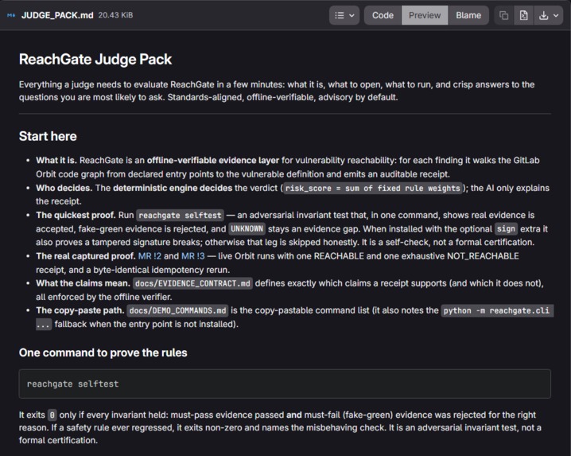This screenshot has height=456, width=571.
Task: Open the Blame view tab
Action: coord(468,15)
